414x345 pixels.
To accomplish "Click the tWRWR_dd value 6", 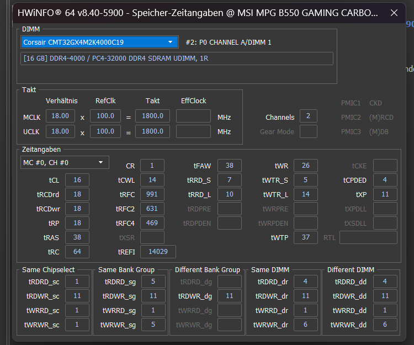I will pyautogui.click(x=385, y=325).
